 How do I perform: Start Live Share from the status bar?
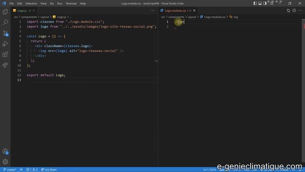click(x=49, y=170)
